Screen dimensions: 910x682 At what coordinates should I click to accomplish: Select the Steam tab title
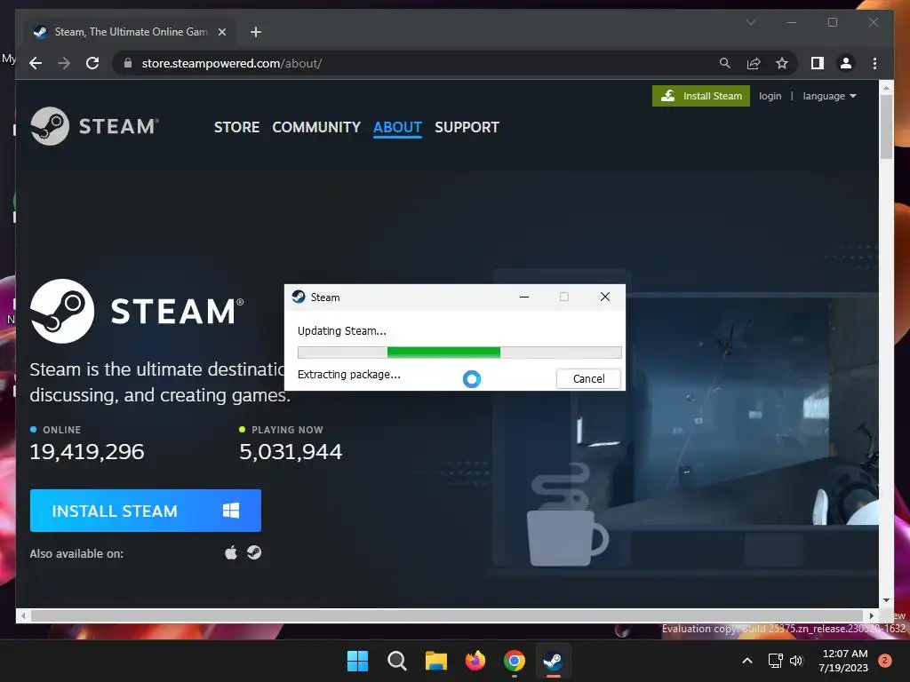pyautogui.click(x=132, y=32)
